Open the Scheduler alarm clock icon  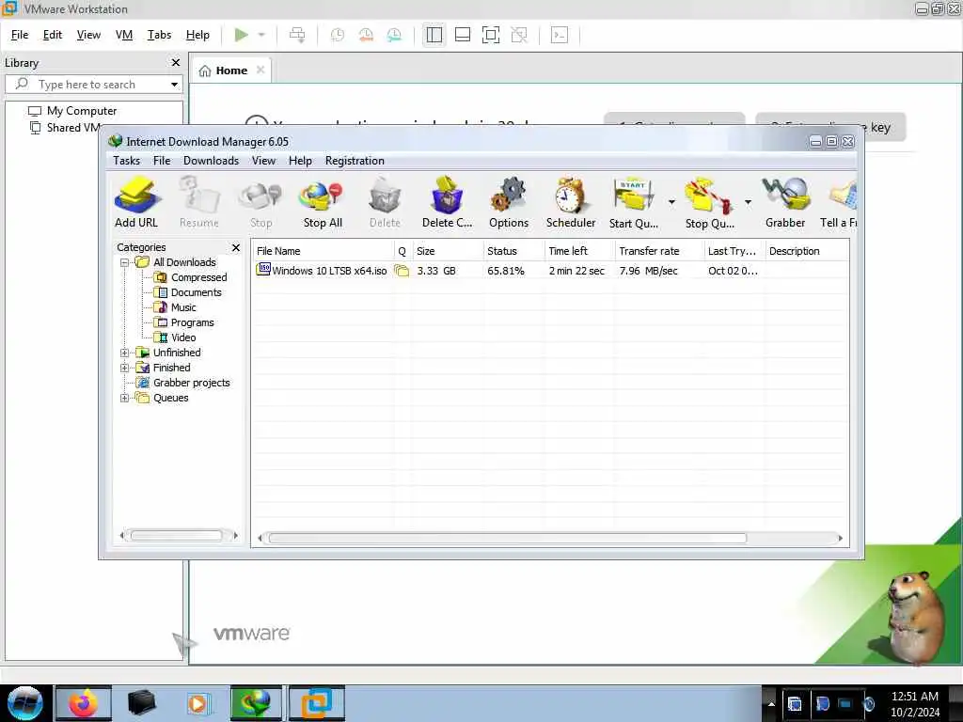[x=571, y=203]
